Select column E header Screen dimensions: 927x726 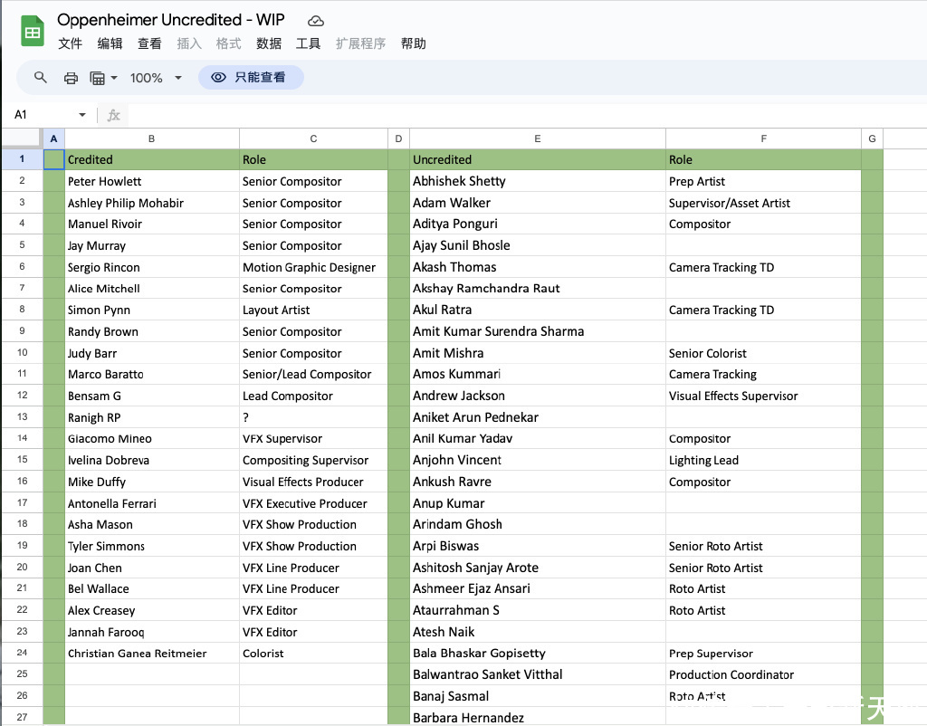pos(537,139)
